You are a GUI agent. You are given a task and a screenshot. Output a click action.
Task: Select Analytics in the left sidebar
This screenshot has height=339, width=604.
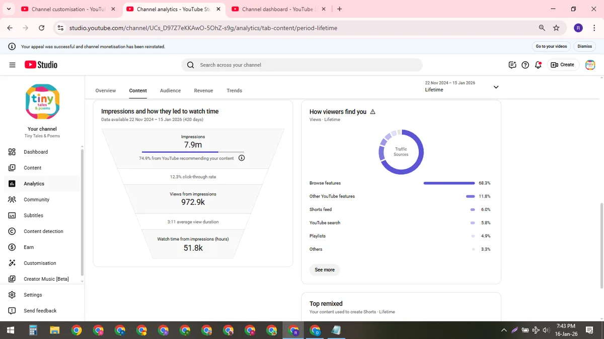(x=41, y=184)
